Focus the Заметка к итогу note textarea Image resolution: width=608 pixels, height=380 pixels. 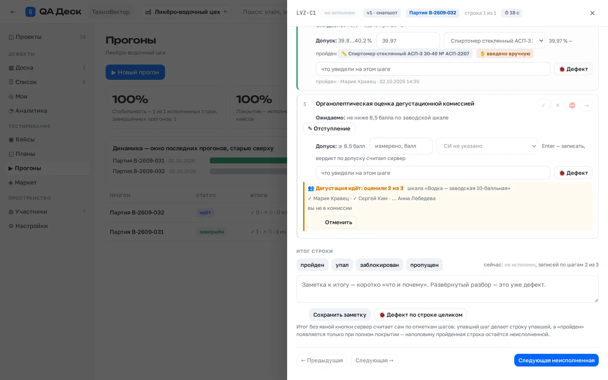448,289
